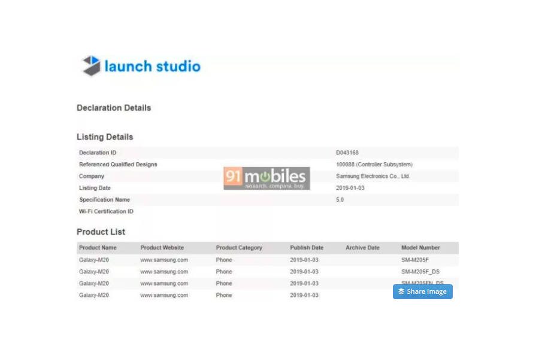Click the Product List heading
The width and height of the screenshot is (539, 359).
pos(101,232)
